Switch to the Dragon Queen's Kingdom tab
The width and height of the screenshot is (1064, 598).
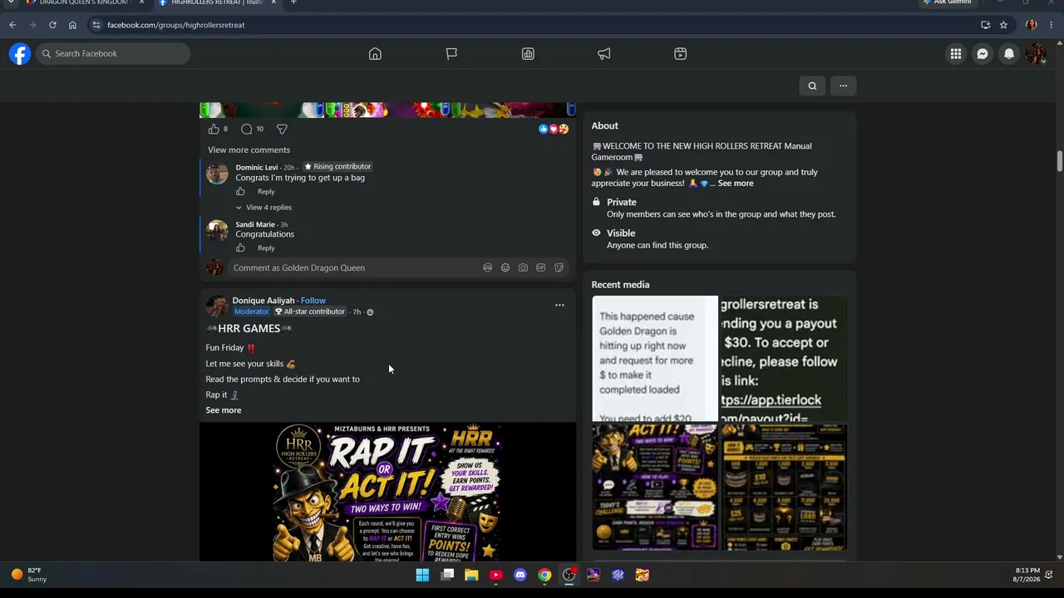coord(83,3)
